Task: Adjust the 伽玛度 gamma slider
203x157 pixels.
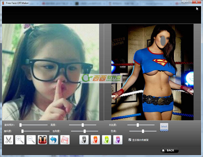Action: coord(36,131)
